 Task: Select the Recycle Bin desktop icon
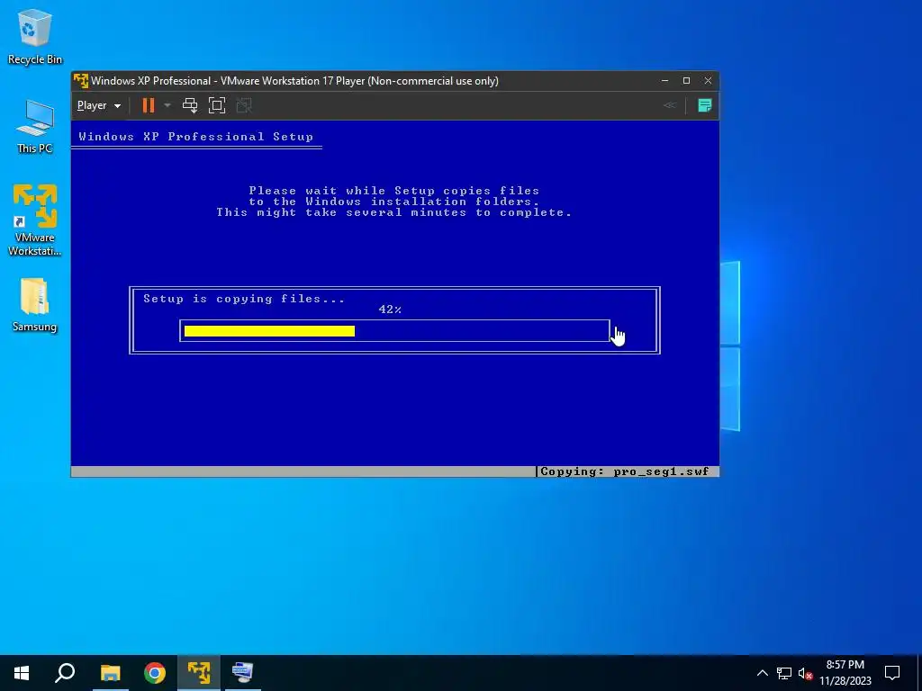[x=35, y=37]
